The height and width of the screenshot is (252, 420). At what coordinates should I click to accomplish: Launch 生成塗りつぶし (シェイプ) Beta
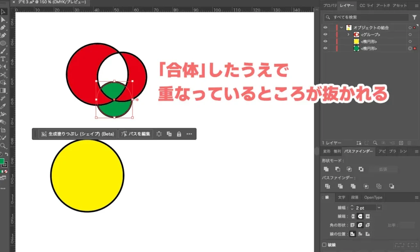(x=78, y=134)
